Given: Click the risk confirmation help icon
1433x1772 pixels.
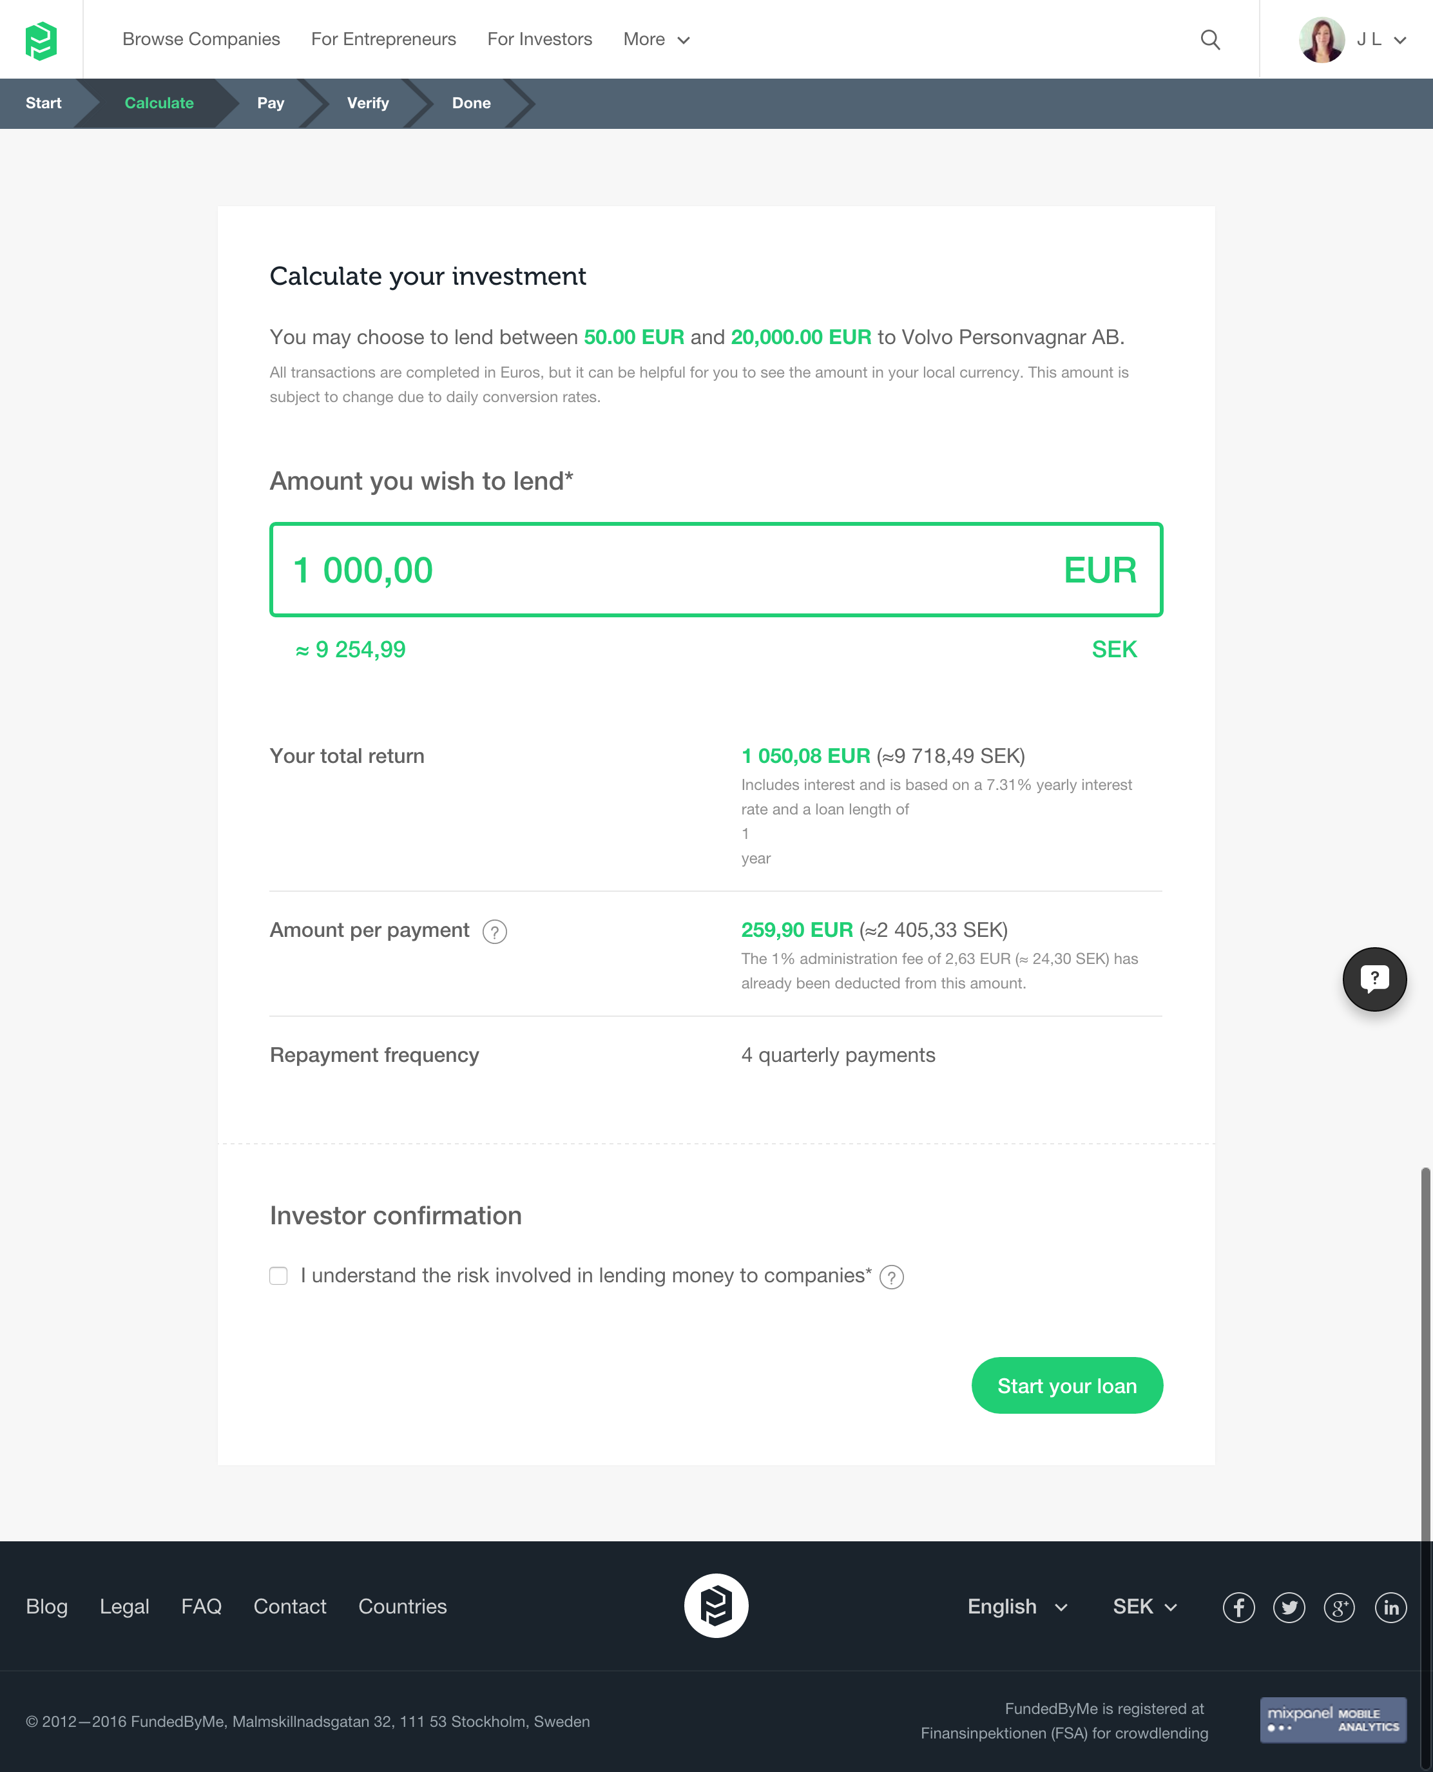Looking at the screenshot, I should (x=892, y=1276).
